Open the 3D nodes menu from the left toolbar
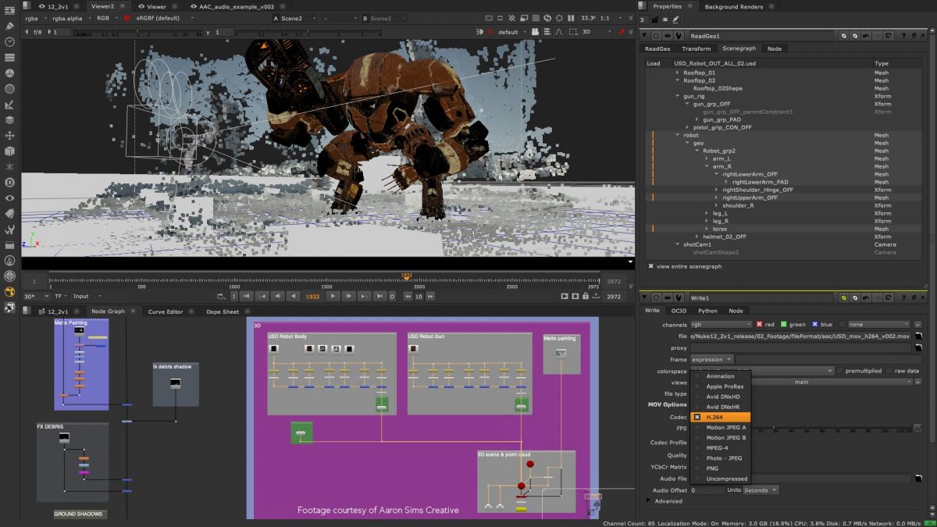 click(11, 153)
